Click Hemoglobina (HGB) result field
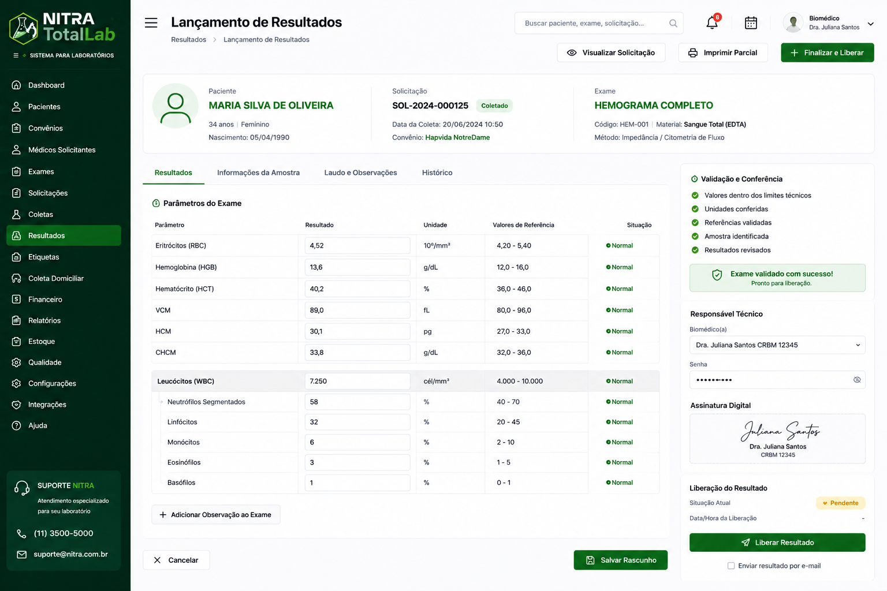This screenshot has width=887, height=591. 357,267
